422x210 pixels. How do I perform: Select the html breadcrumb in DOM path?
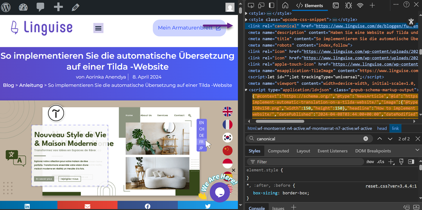(310, 128)
